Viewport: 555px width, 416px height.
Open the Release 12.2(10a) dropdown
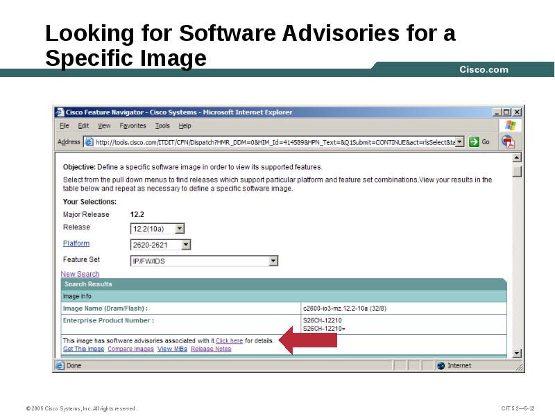pos(180,229)
